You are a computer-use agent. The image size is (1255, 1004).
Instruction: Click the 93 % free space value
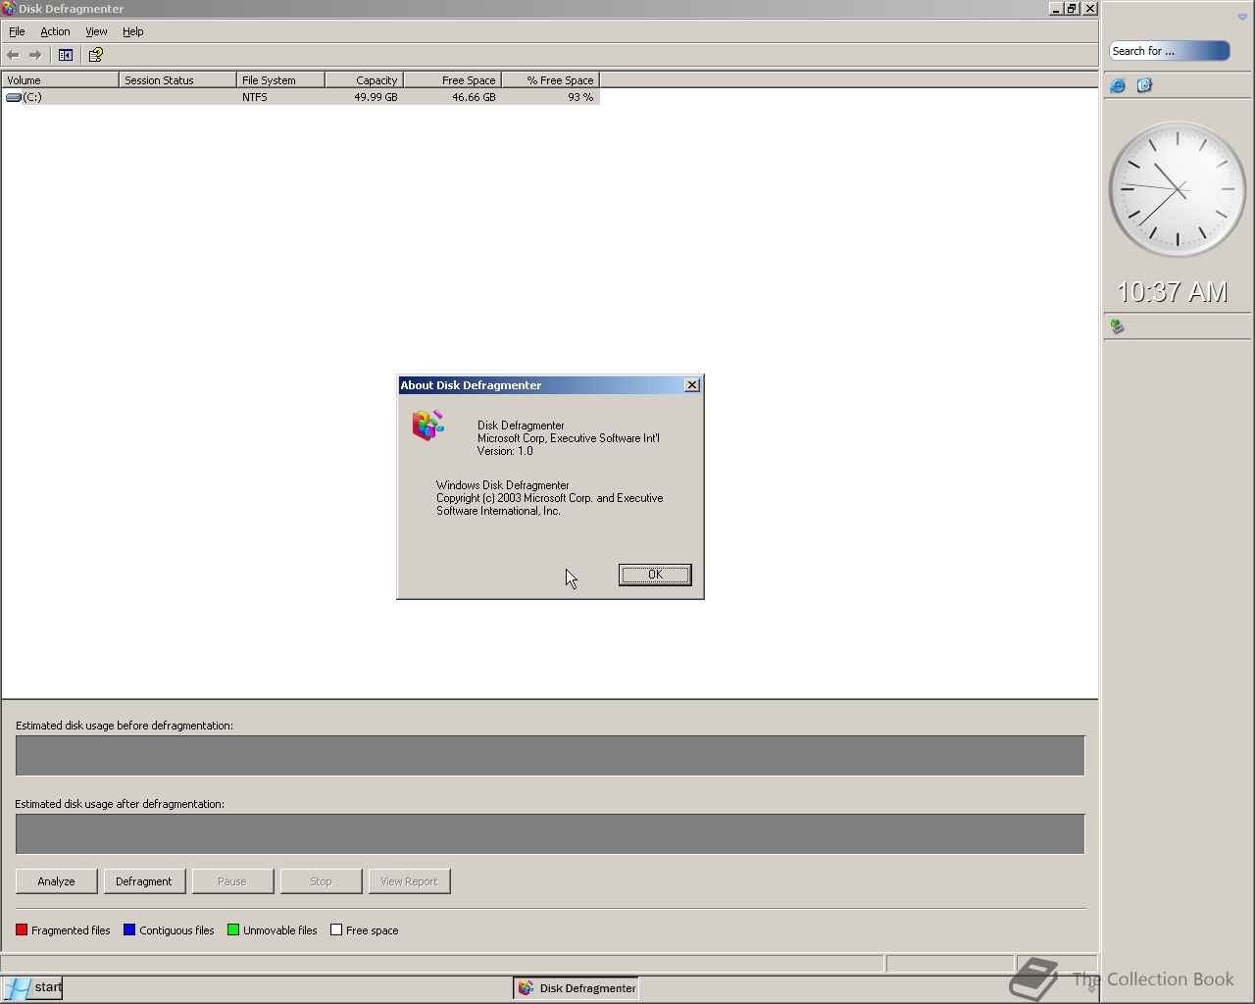pos(580,97)
